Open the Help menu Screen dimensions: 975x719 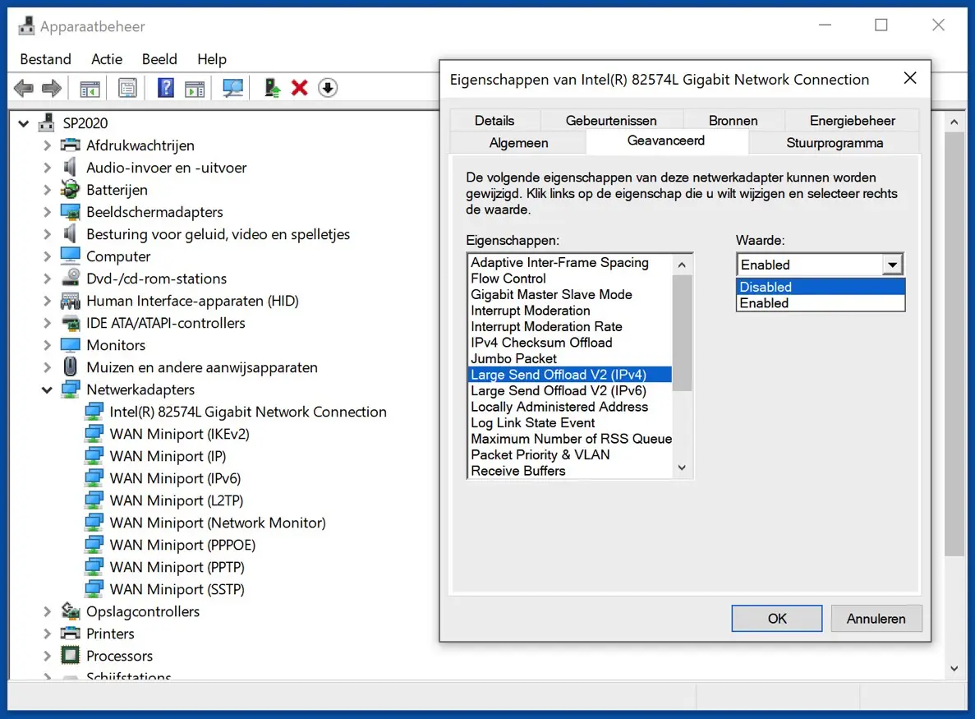pos(211,59)
